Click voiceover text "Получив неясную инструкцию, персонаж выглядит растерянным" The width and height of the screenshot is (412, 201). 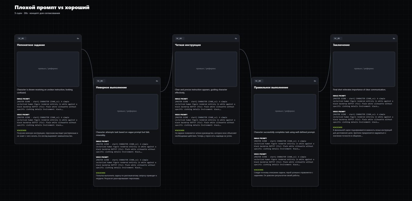click(48, 135)
